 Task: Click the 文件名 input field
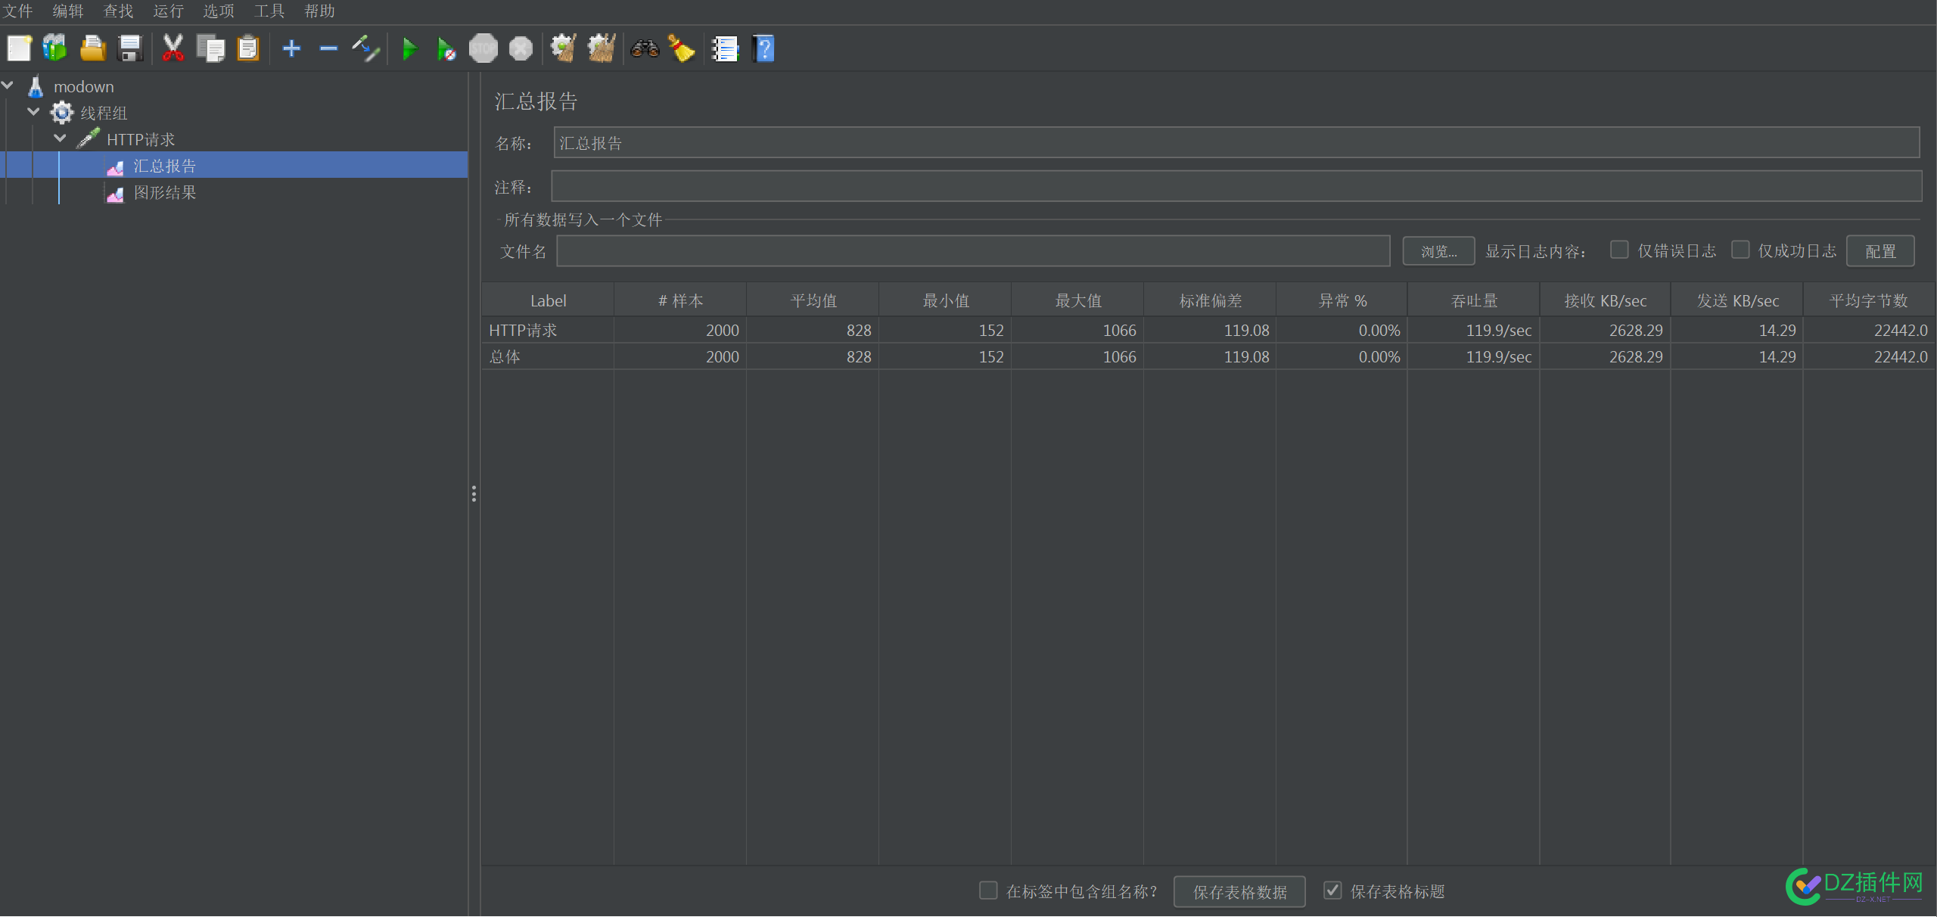click(x=973, y=251)
